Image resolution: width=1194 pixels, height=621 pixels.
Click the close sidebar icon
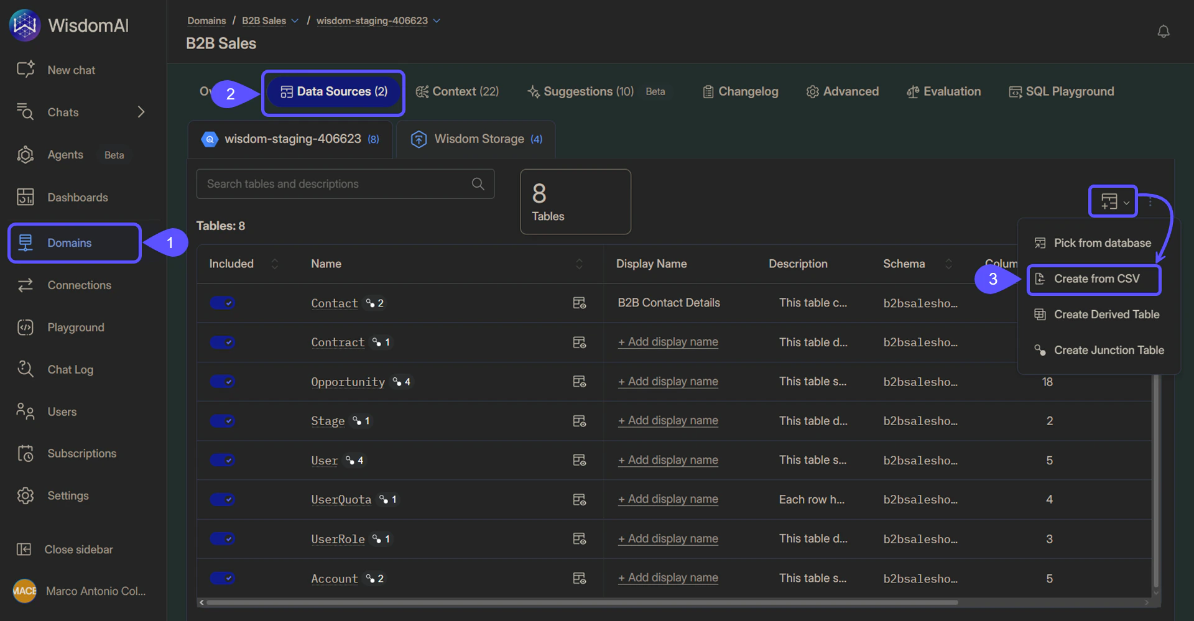(24, 550)
